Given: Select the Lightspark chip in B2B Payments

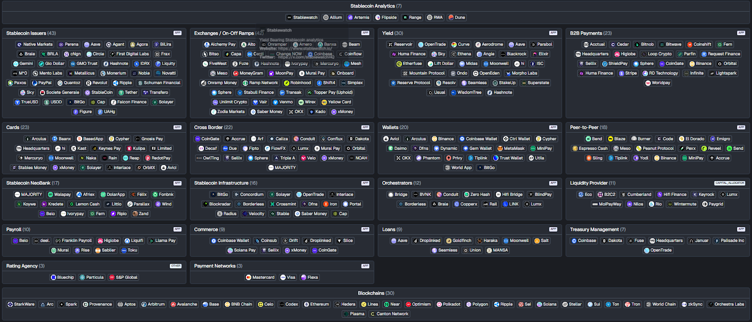Looking at the screenshot, I should 723,73.
